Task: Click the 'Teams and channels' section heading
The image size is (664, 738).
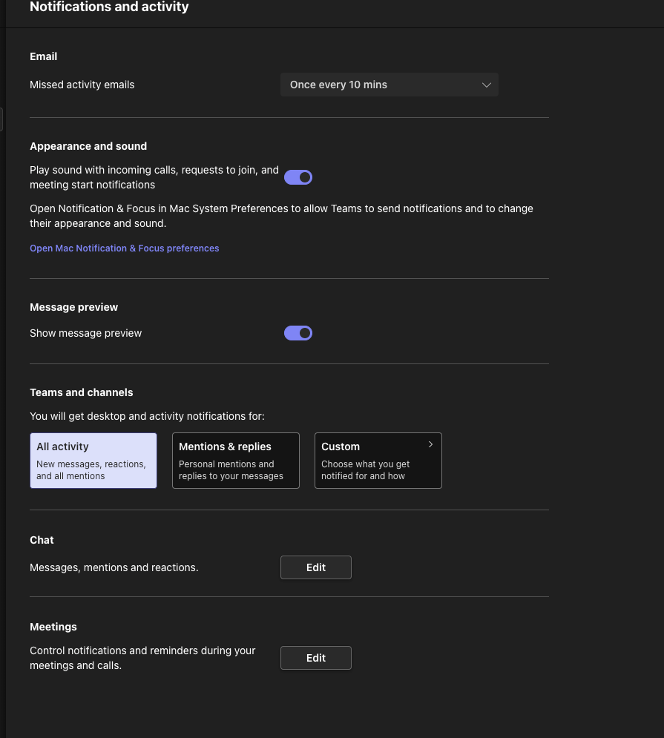Action: click(82, 392)
